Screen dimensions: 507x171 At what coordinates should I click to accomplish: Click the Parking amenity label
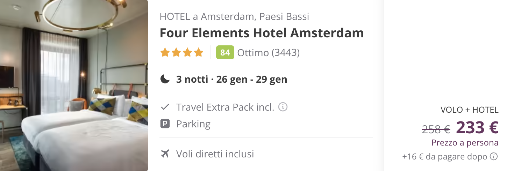pyautogui.click(x=193, y=124)
